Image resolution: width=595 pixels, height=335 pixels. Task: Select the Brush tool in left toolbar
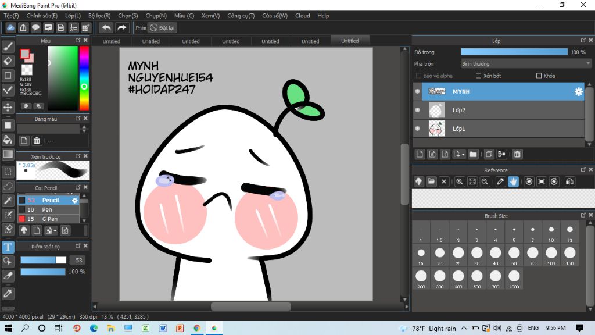[x=8, y=47]
